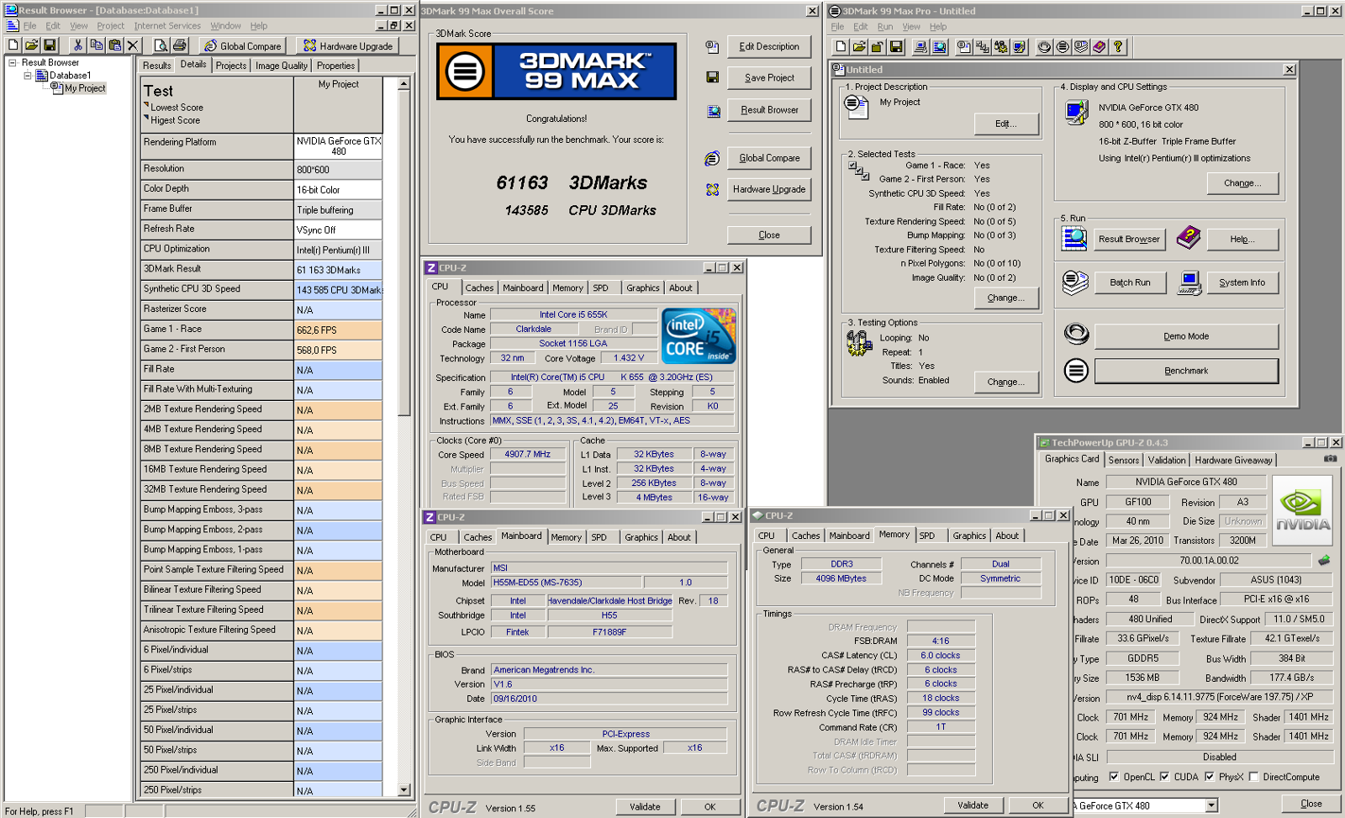Viewport: 1345px width, 818px height.
Task: Click yellow question mark icon in 3DMark Pro toolbar
Action: pyautogui.click(x=1118, y=47)
